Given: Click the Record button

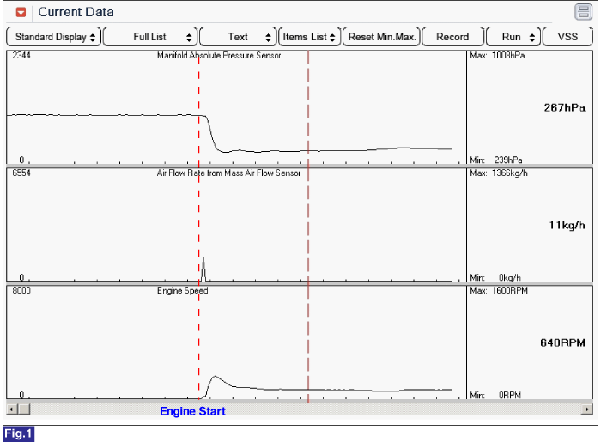Looking at the screenshot, I should coord(452,37).
